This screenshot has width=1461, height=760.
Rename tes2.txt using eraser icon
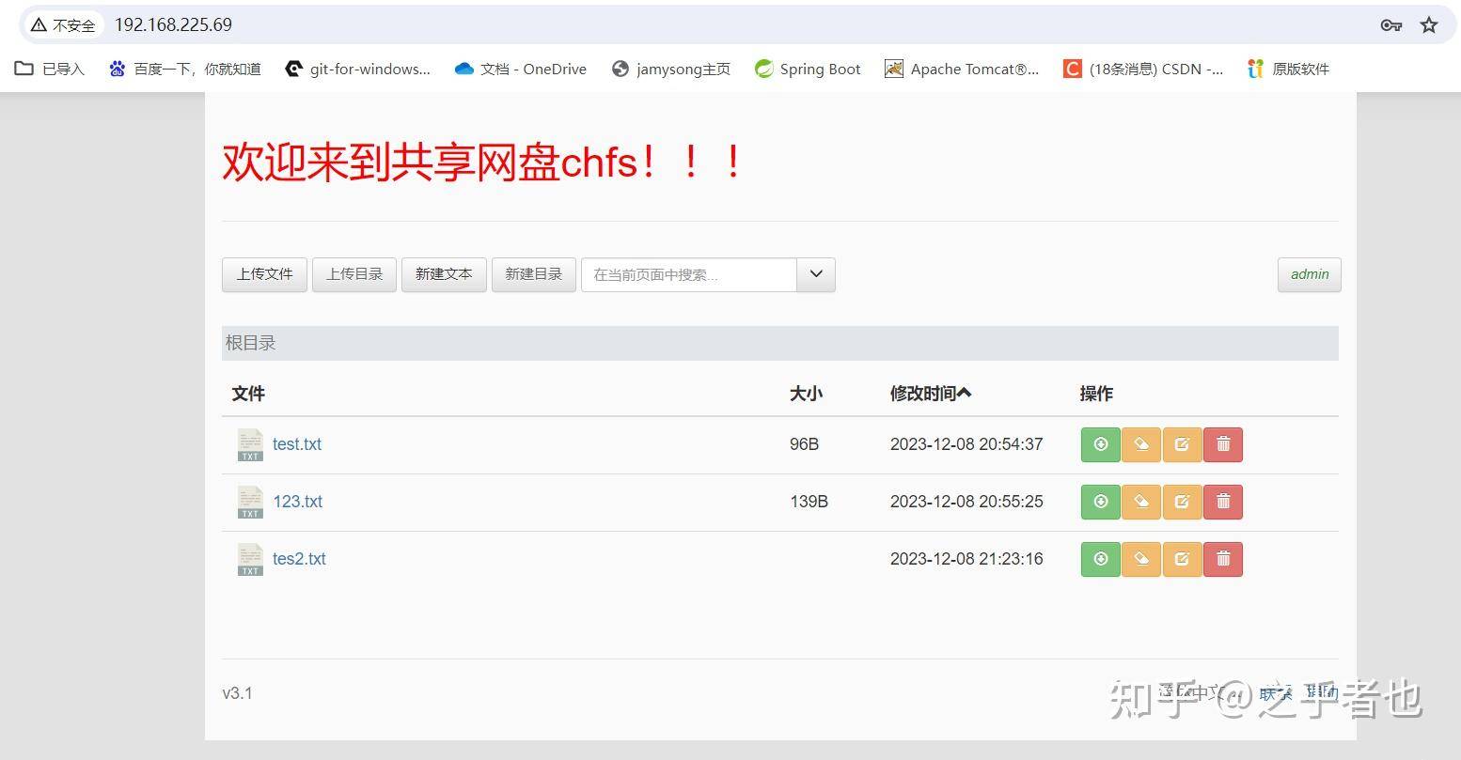pyautogui.click(x=1141, y=559)
